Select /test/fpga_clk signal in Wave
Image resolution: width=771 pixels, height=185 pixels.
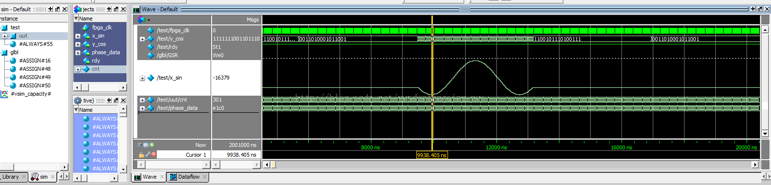[x=173, y=30]
